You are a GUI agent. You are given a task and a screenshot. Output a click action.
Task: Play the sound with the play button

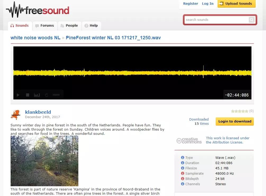[x=18, y=95]
